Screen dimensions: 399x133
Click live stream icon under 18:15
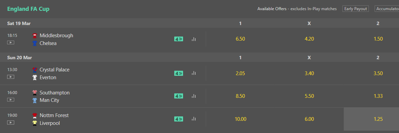pyautogui.click(x=11, y=43)
